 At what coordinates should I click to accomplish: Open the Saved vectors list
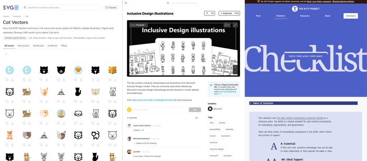point(111,7)
